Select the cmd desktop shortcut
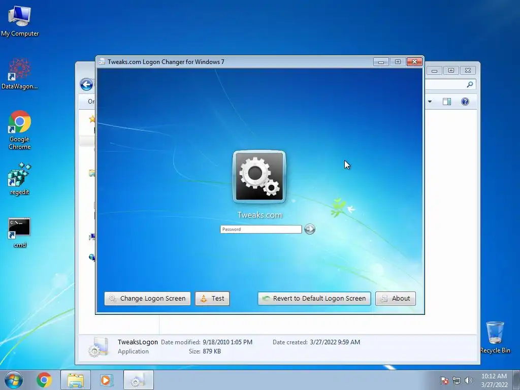The image size is (520, 390). point(20,233)
